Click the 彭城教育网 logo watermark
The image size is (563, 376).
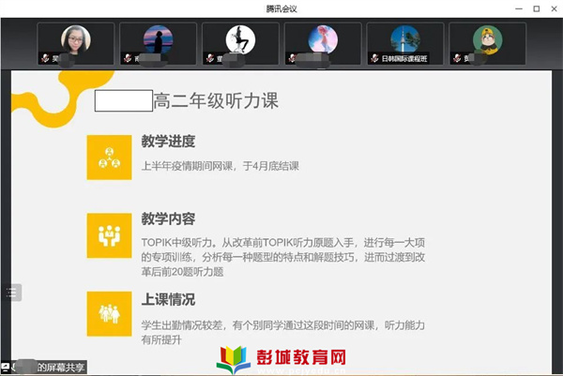281,360
